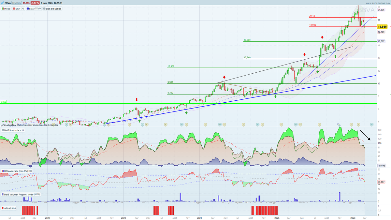The width and height of the screenshot is (391, 220).
Task: Toggle the SMA (200) D indicator chip
Action: click(34, 8)
